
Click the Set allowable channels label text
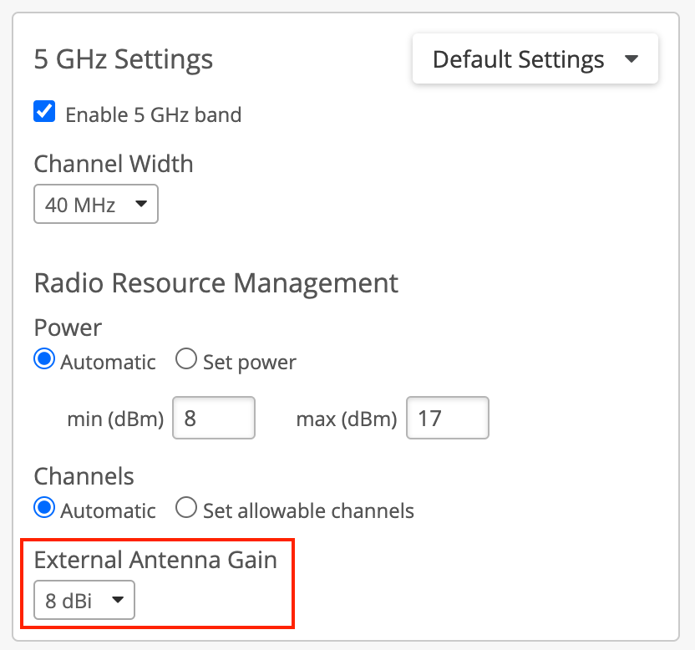tap(308, 510)
